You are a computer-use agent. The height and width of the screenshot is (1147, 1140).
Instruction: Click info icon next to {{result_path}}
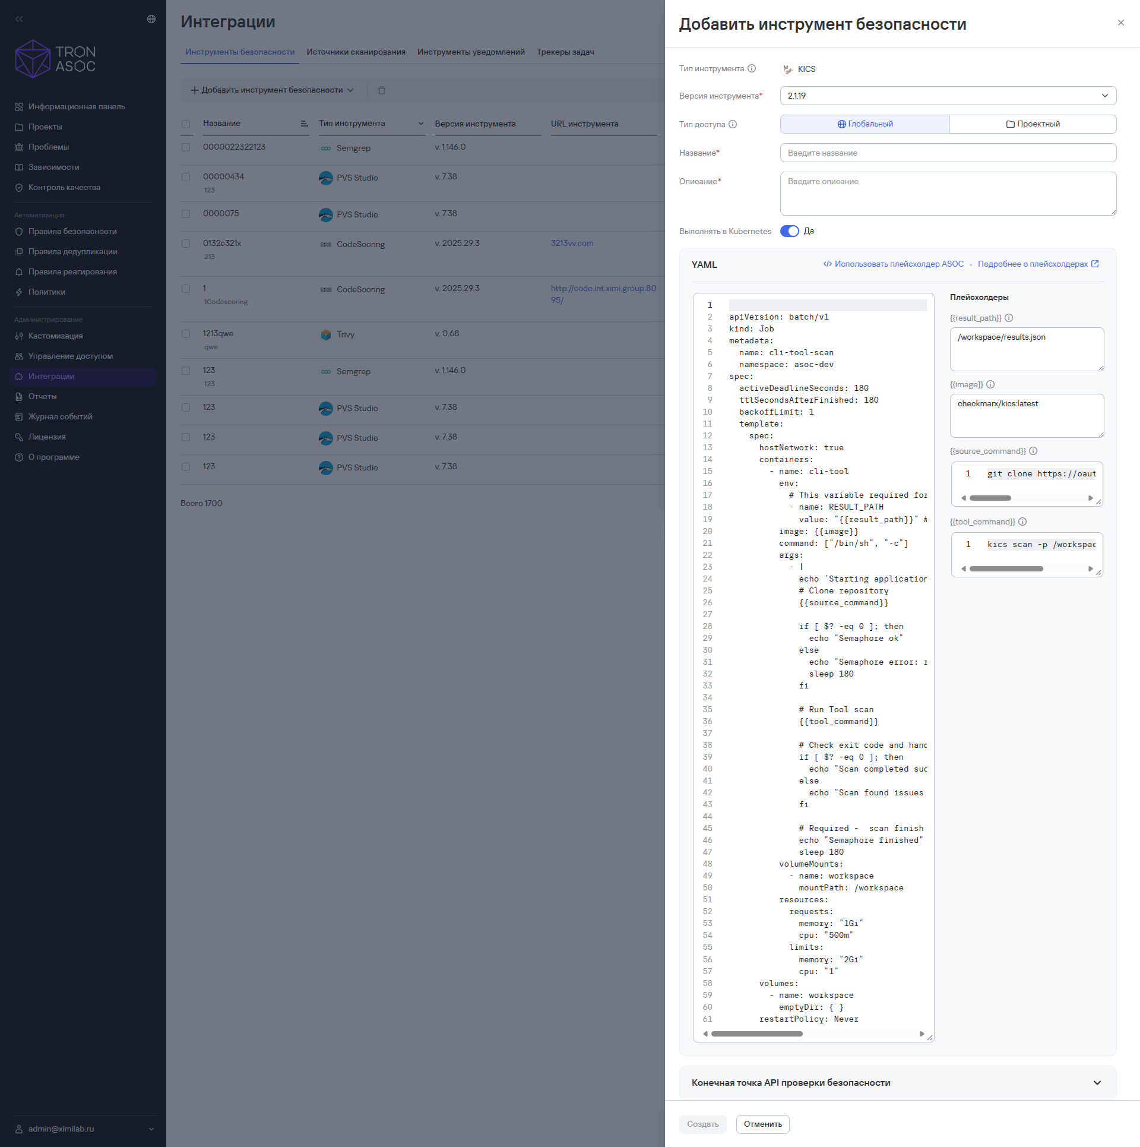(x=1009, y=318)
